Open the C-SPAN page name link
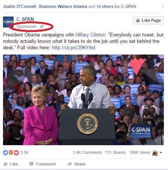168x170 pixels. coord(25,19)
